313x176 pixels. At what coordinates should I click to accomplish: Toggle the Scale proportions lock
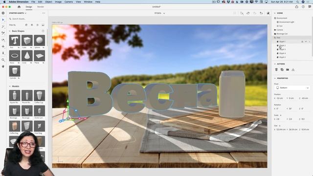point(281,115)
